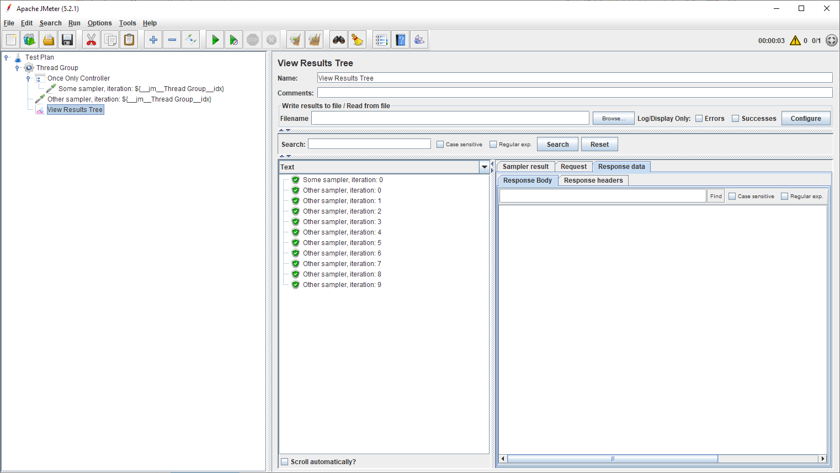Click the Filename input field
The height and width of the screenshot is (473, 840).
(450, 118)
